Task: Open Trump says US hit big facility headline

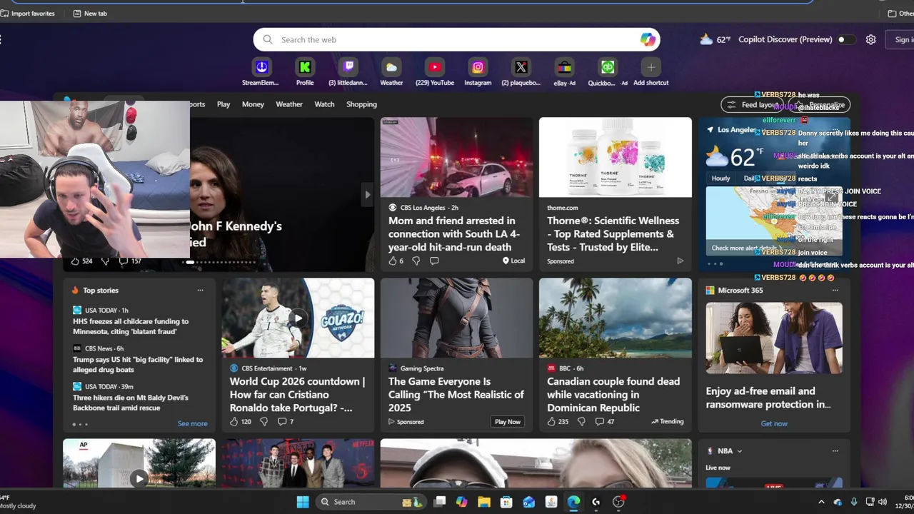Action: click(138, 365)
